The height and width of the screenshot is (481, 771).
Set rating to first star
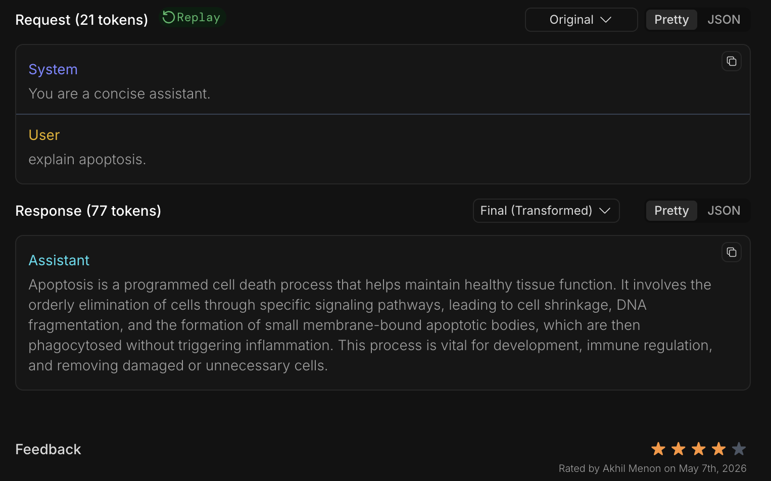pos(658,449)
